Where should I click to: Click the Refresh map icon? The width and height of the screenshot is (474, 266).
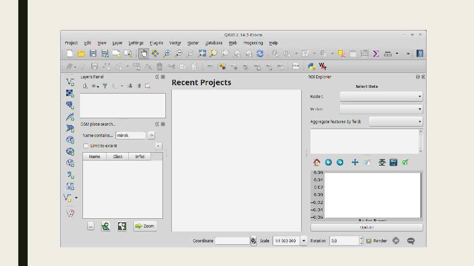(x=260, y=54)
